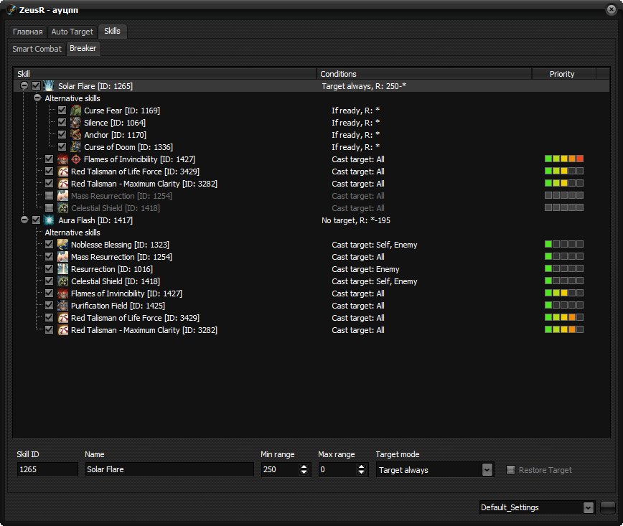Screen dimensions: 623x526
Task: Toggle the Purification Field checkbox
Action: point(49,306)
